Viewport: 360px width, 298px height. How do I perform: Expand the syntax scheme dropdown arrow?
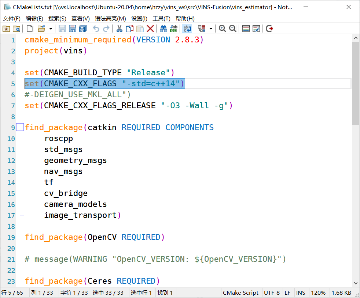[x=211, y=29]
